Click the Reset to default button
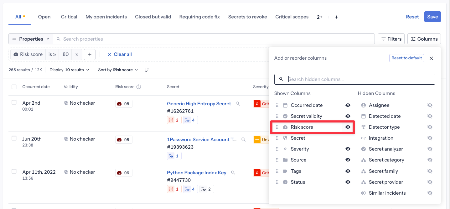The image size is (450, 209). point(406,58)
